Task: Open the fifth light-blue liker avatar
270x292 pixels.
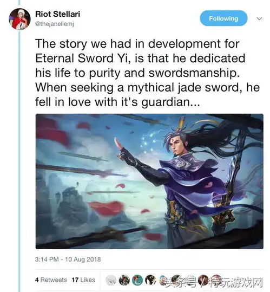Action: click(163, 280)
